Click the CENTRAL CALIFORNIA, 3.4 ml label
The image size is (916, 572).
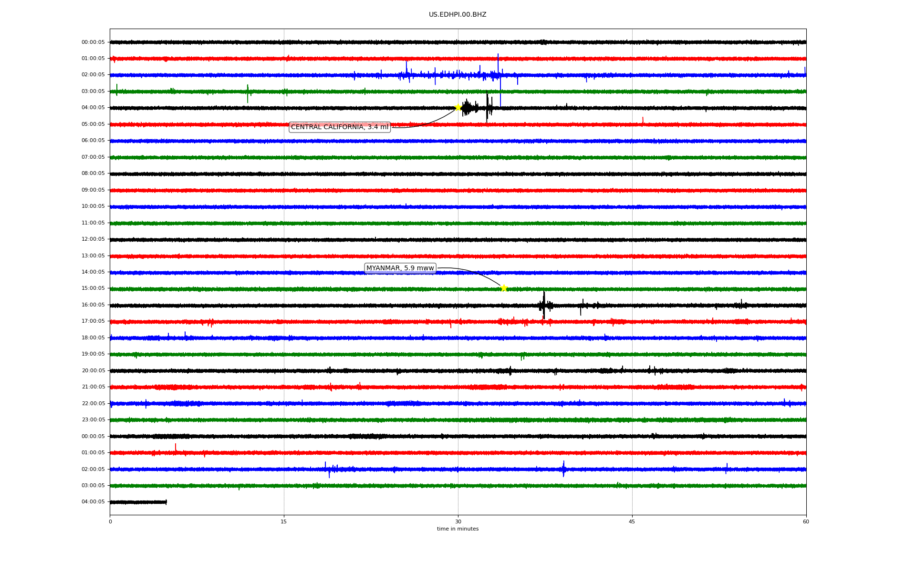pyautogui.click(x=339, y=127)
